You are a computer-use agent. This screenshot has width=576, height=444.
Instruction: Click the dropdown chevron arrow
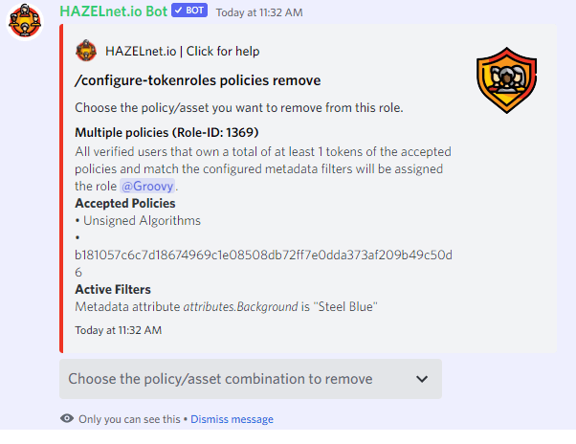point(422,379)
